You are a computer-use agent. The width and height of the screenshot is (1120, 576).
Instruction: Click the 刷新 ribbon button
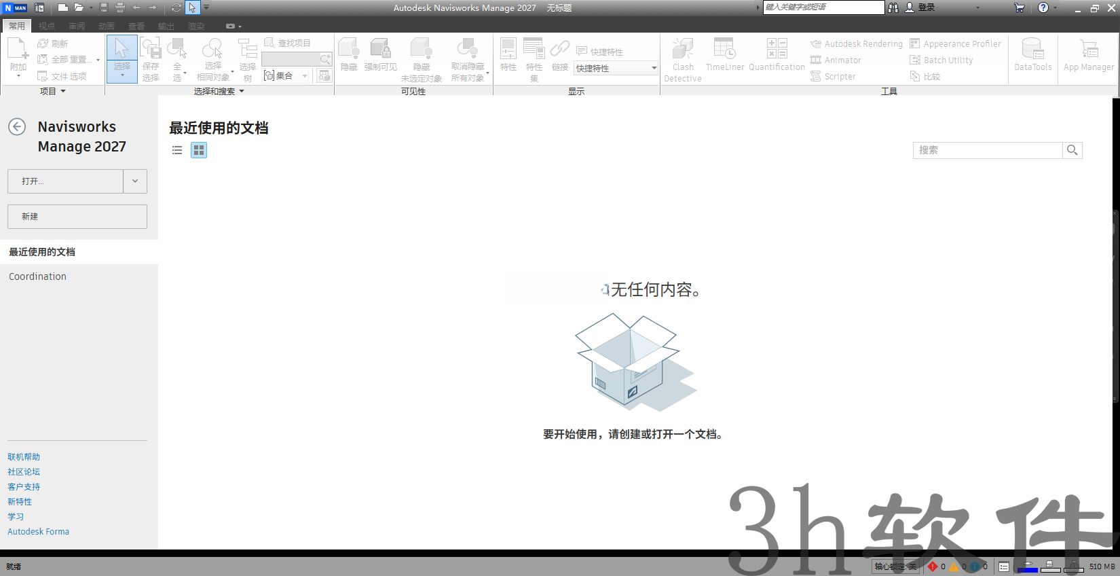tap(53, 43)
